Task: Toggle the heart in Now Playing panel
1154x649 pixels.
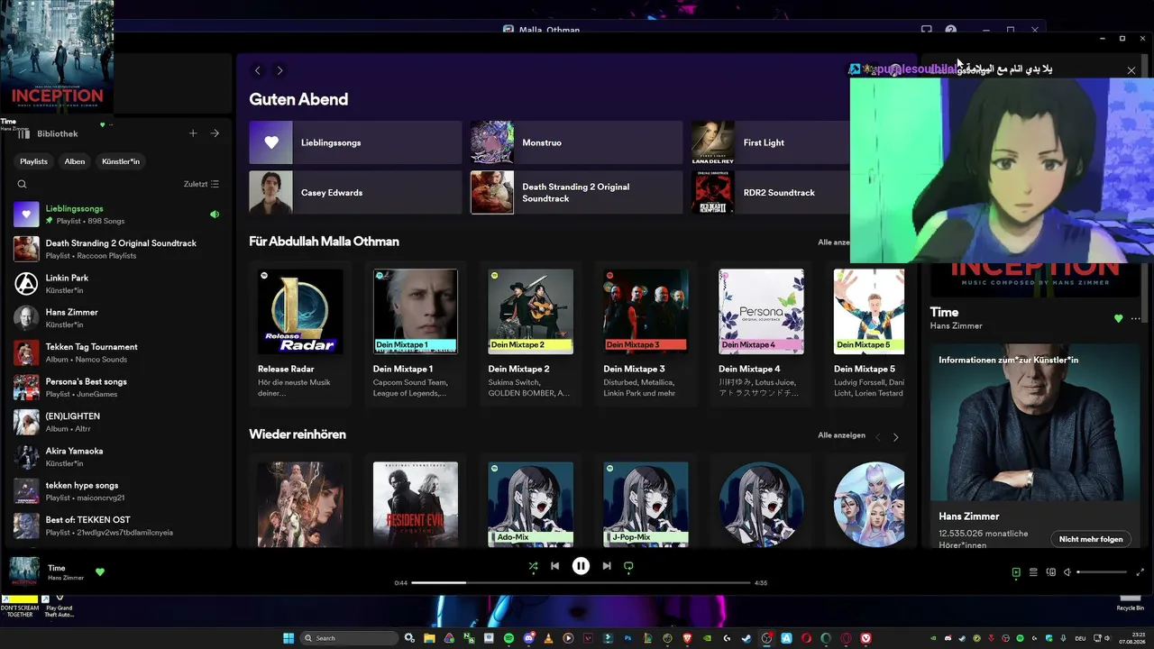Action: pos(1119,318)
